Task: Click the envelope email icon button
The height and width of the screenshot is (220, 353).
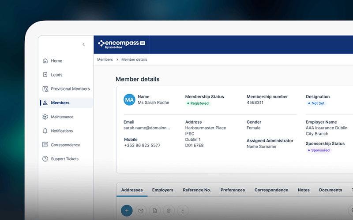Action: tap(141, 211)
